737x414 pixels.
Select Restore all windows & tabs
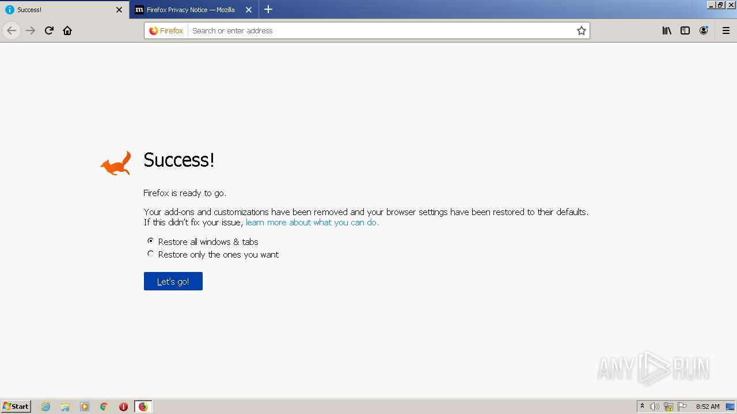pyautogui.click(x=151, y=241)
